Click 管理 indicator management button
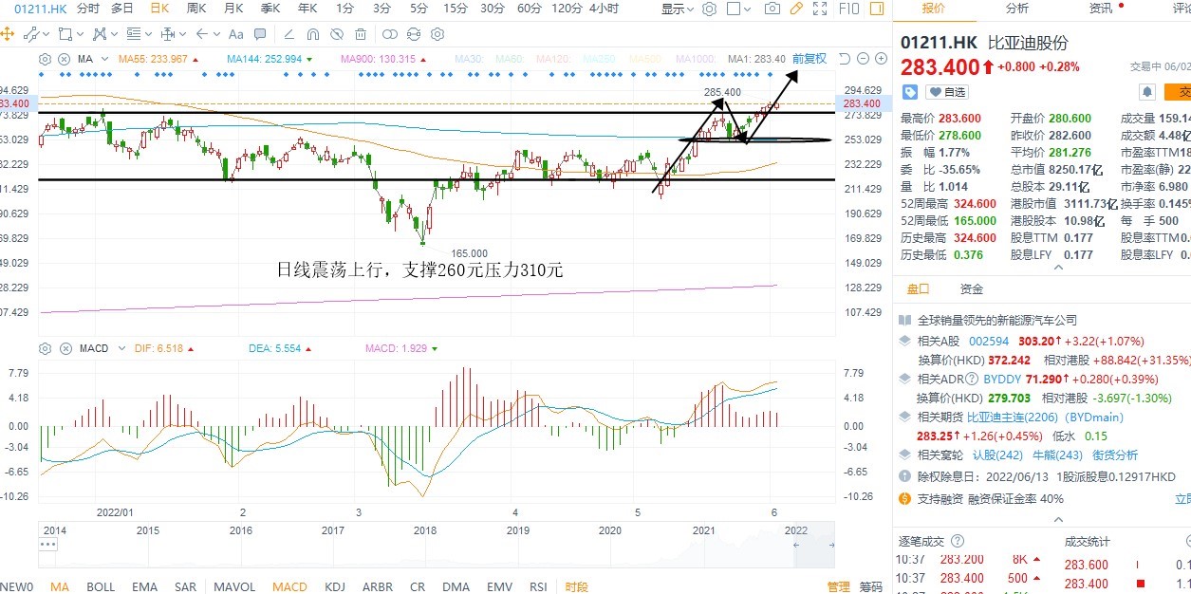 point(838,586)
